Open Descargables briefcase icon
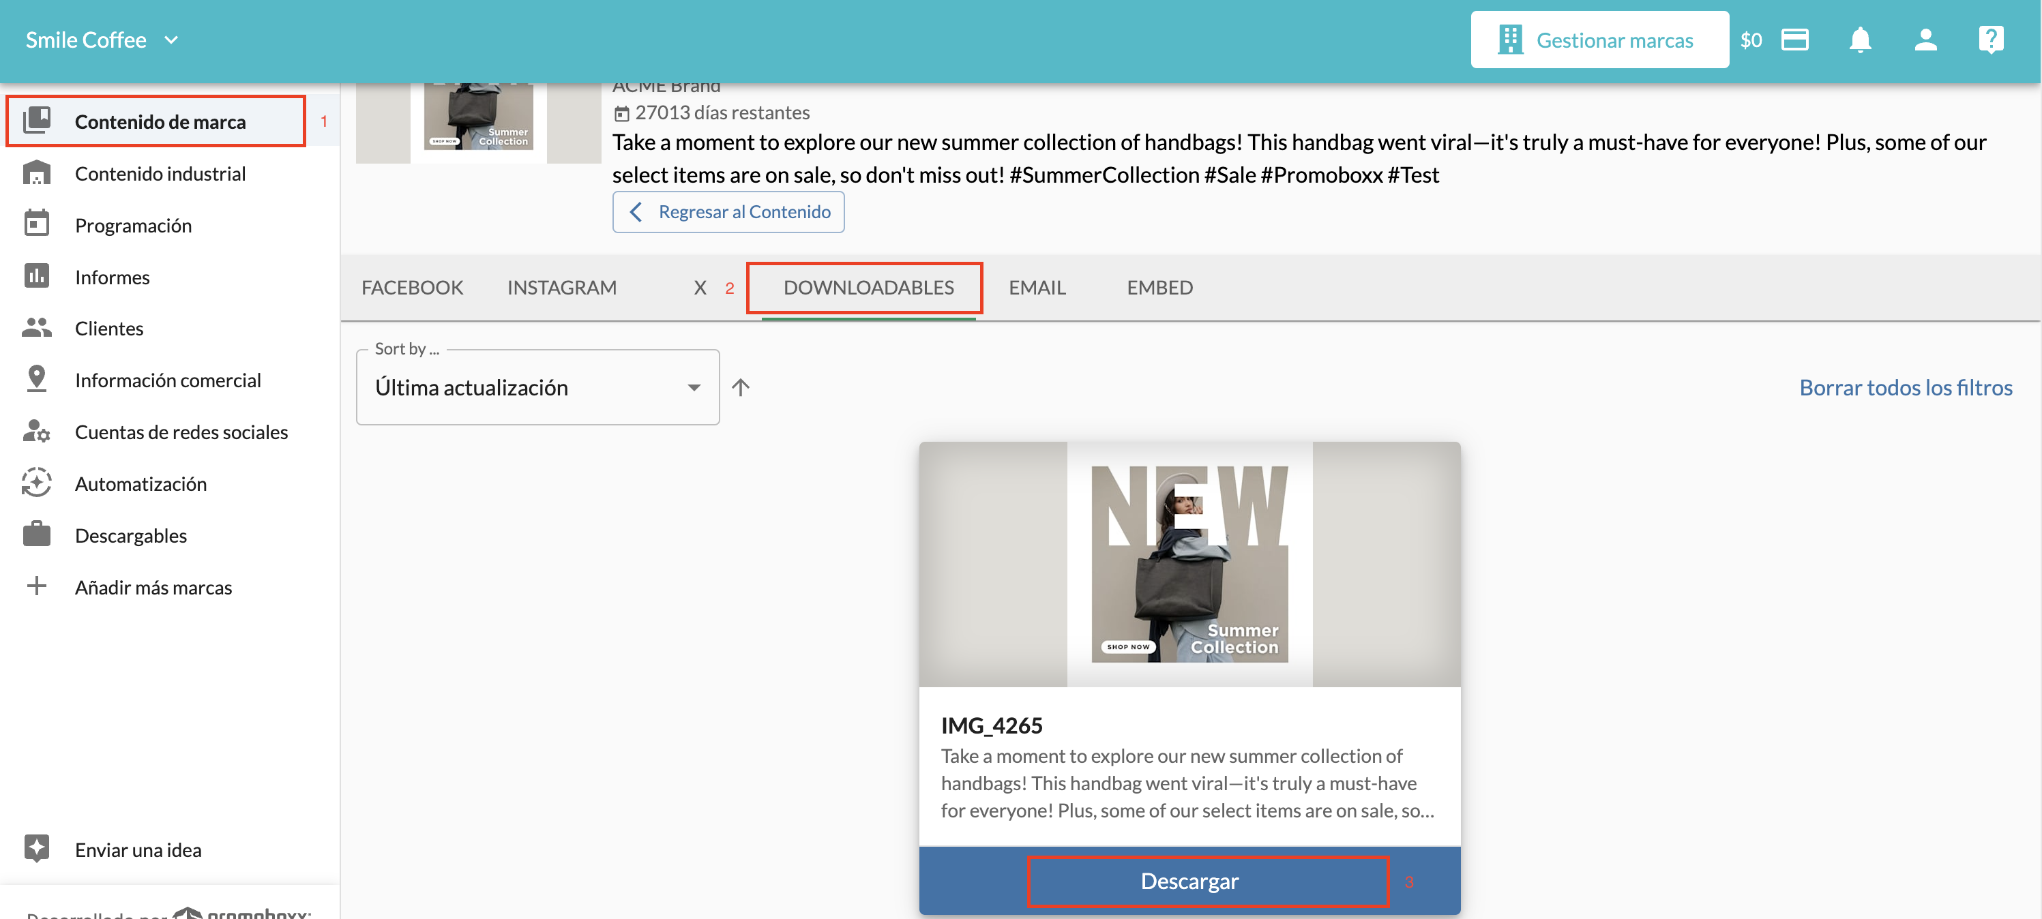 tap(36, 534)
